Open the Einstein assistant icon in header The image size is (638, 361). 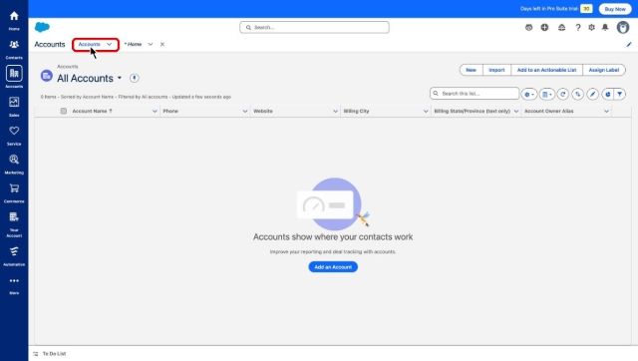528,27
